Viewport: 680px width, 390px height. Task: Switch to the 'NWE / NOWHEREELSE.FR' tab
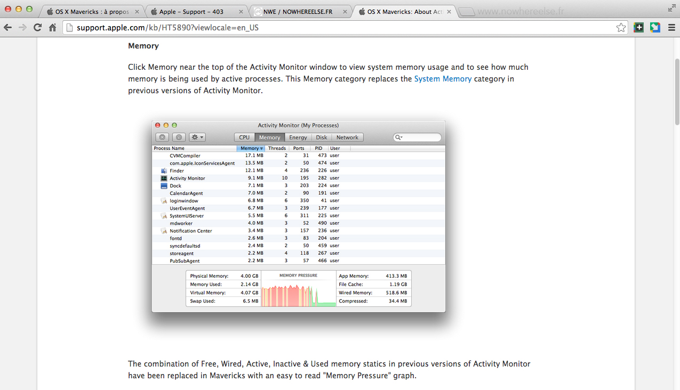coord(299,12)
